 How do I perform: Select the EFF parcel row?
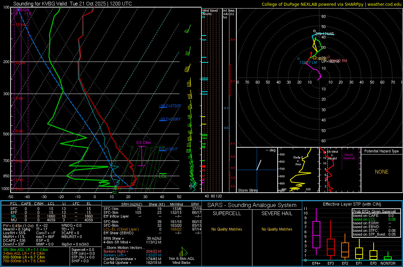[x=52, y=212]
